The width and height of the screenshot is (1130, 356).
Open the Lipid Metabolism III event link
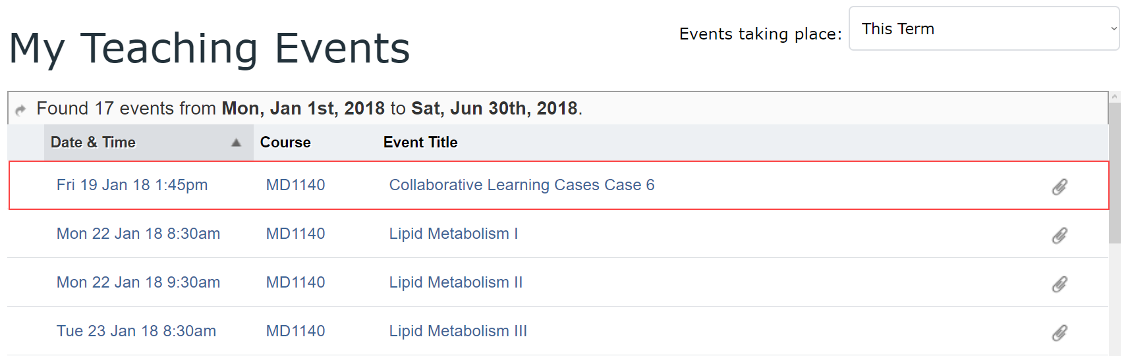pyautogui.click(x=458, y=331)
